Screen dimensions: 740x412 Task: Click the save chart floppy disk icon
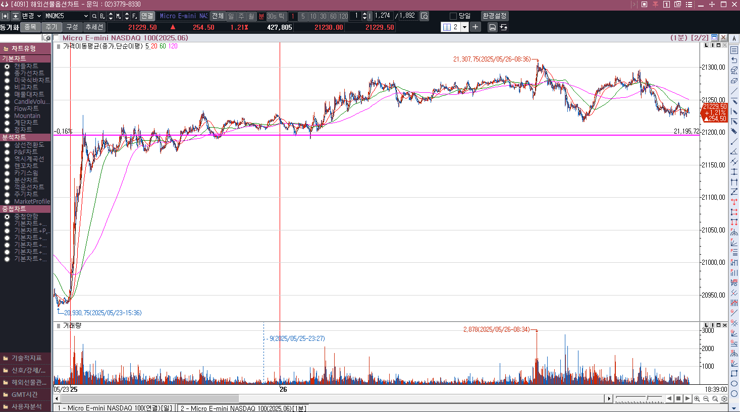click(492, 27)
